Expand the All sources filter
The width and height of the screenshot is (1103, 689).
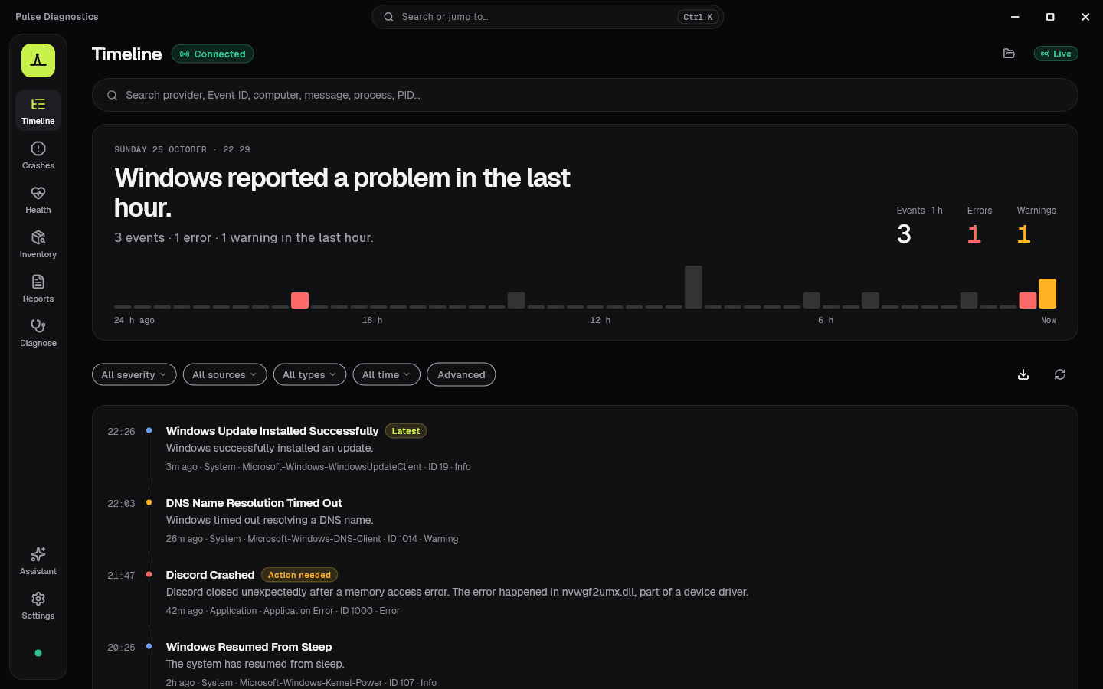pos(224,374)
